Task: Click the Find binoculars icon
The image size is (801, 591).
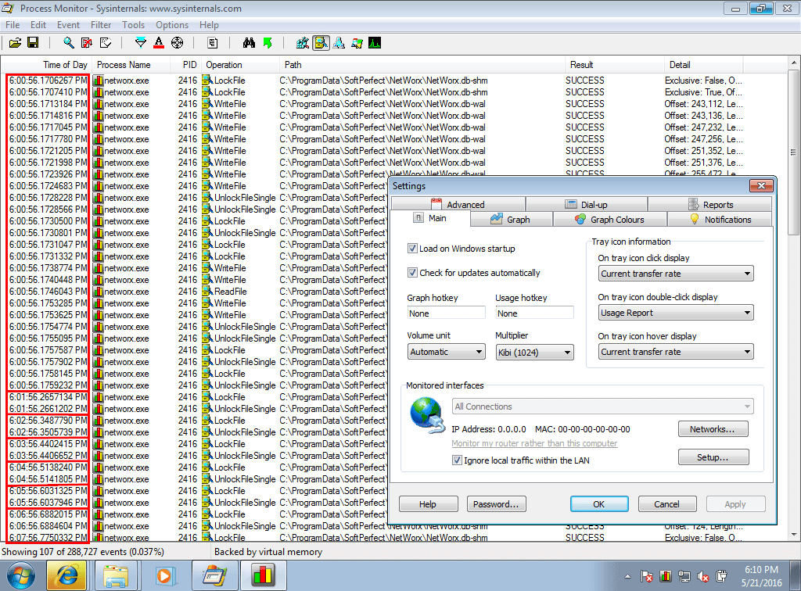Action: [249, 43]
